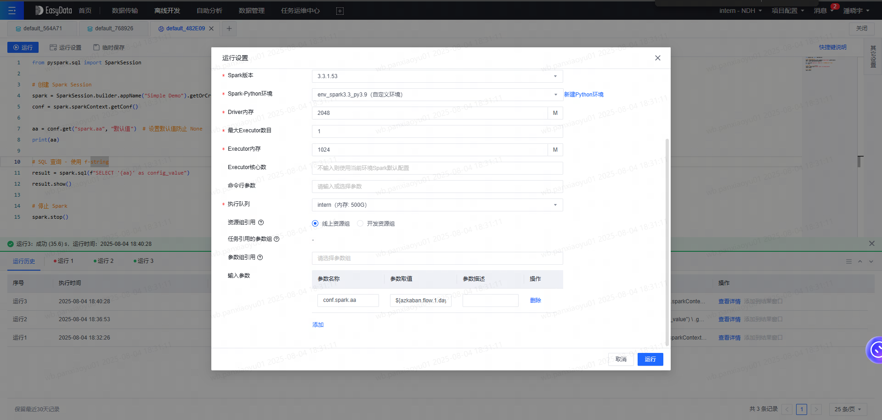This screenshot has height=420, width=882.
Task: Open 新建Python环境 link
Action: (x=583, y=94)
